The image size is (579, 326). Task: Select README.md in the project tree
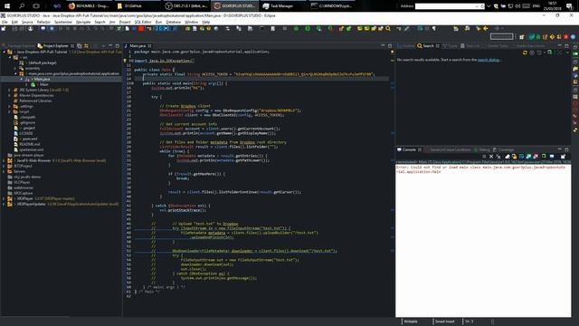point(29,144)
